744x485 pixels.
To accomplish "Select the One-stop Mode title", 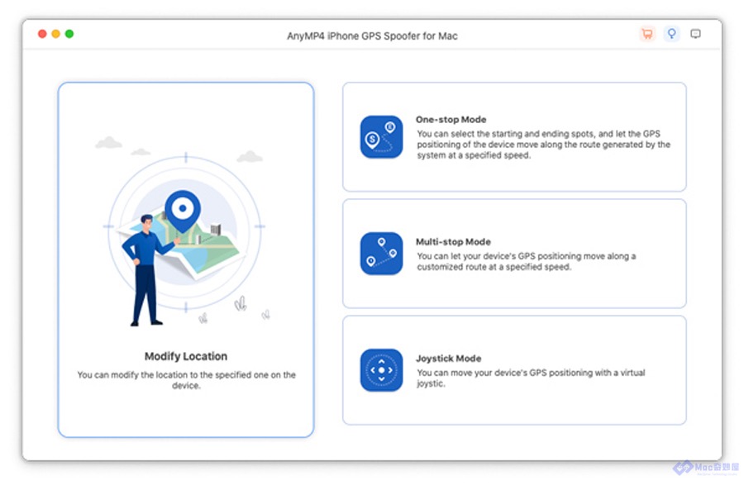I will pos(451,120).
